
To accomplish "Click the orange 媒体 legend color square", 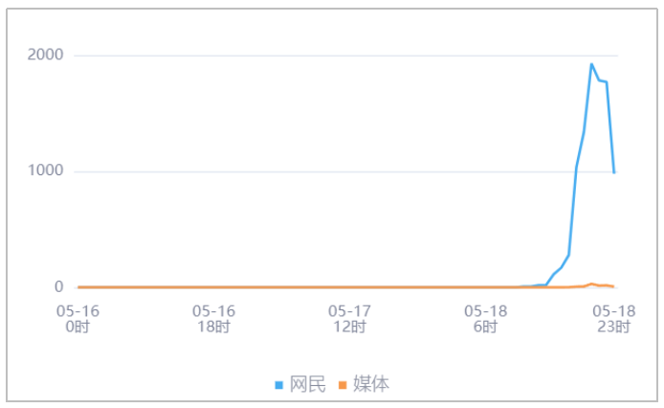I will [x=343, y=385].
